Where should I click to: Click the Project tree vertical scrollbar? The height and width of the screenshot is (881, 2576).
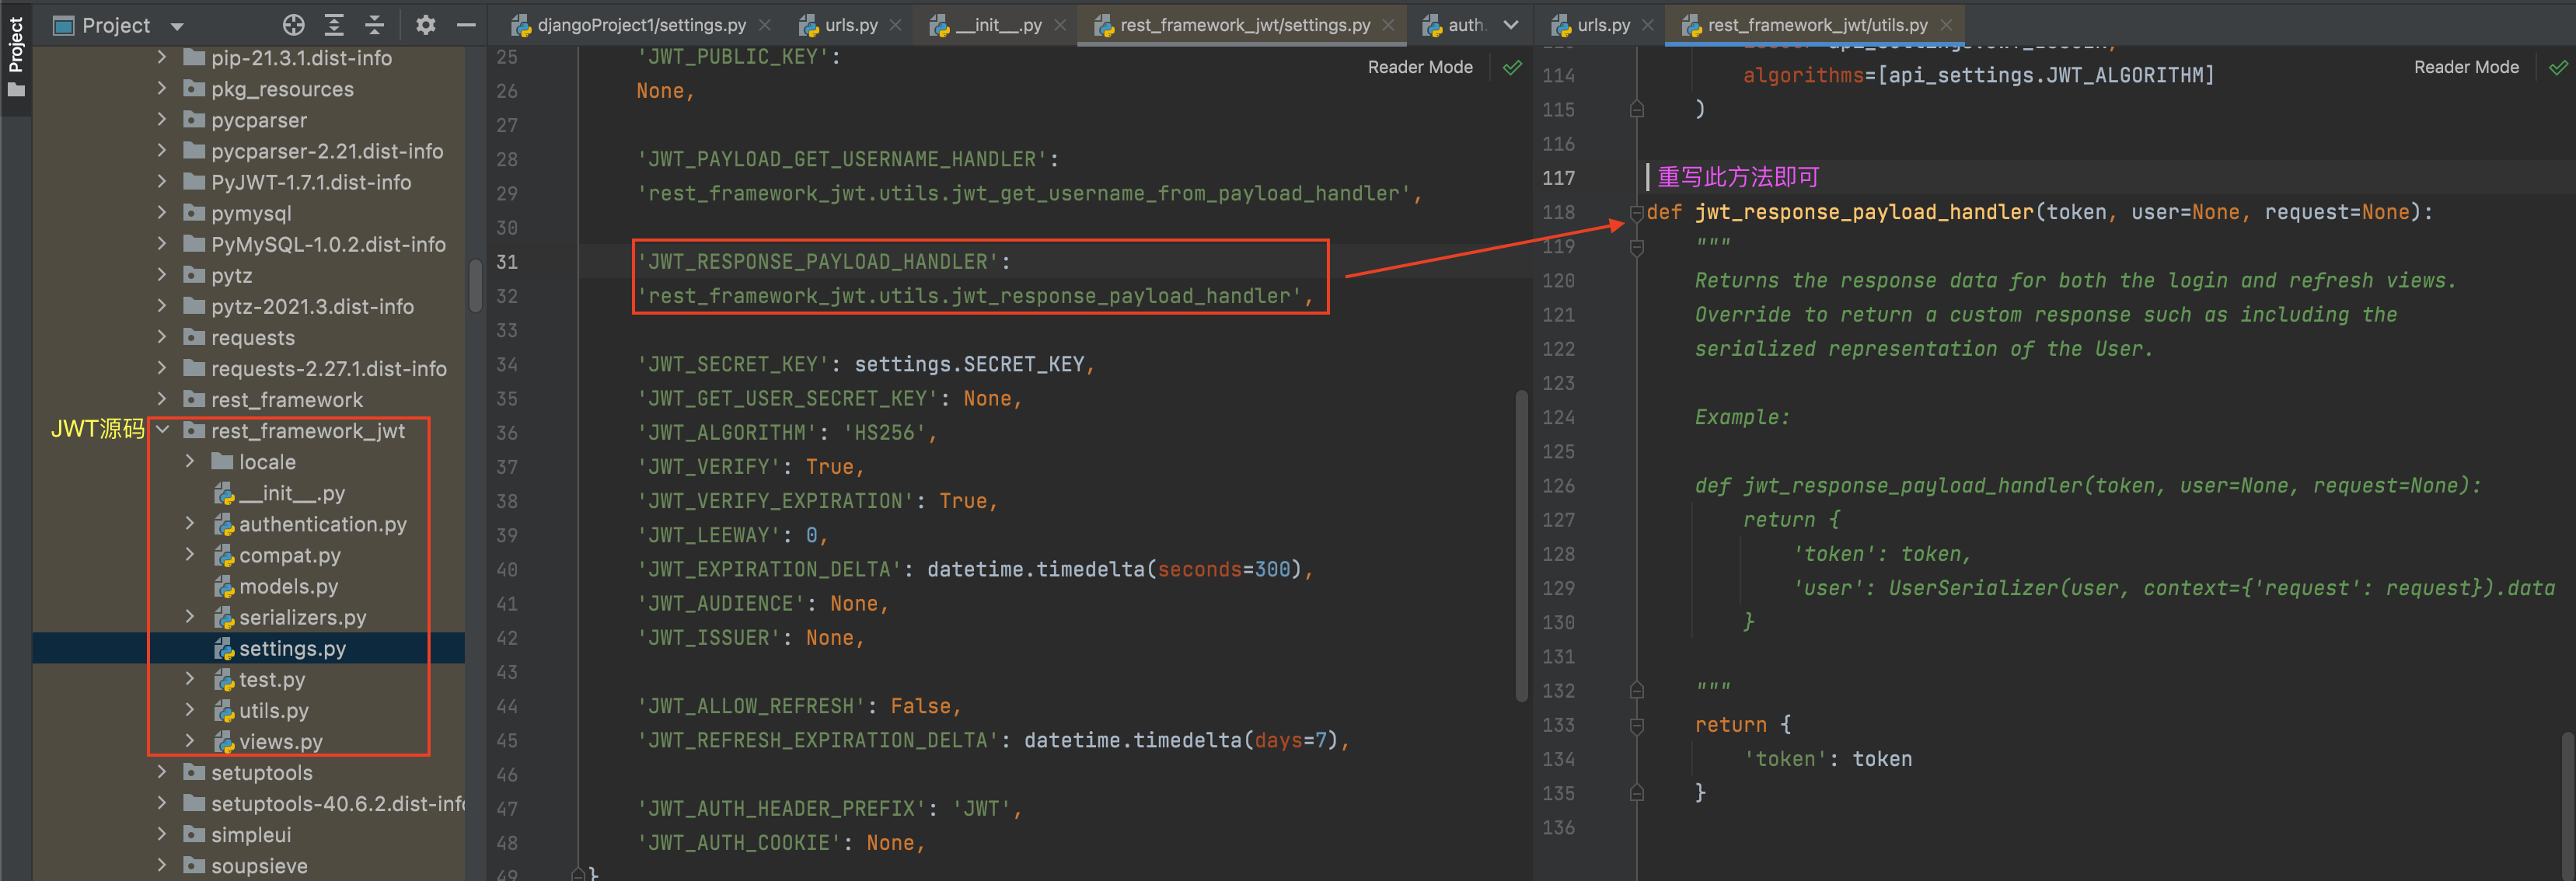click(x=475, y=285)
